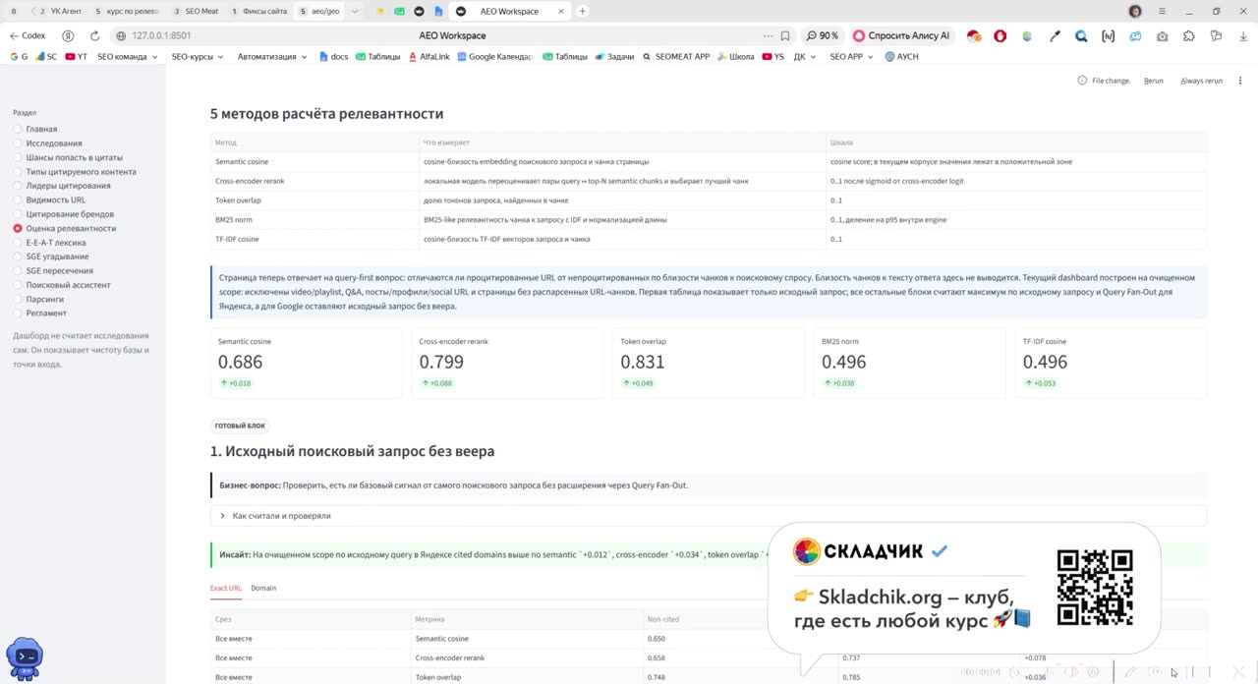Open new tab with plus icon

pyautogui.click(x=582, y=11)
